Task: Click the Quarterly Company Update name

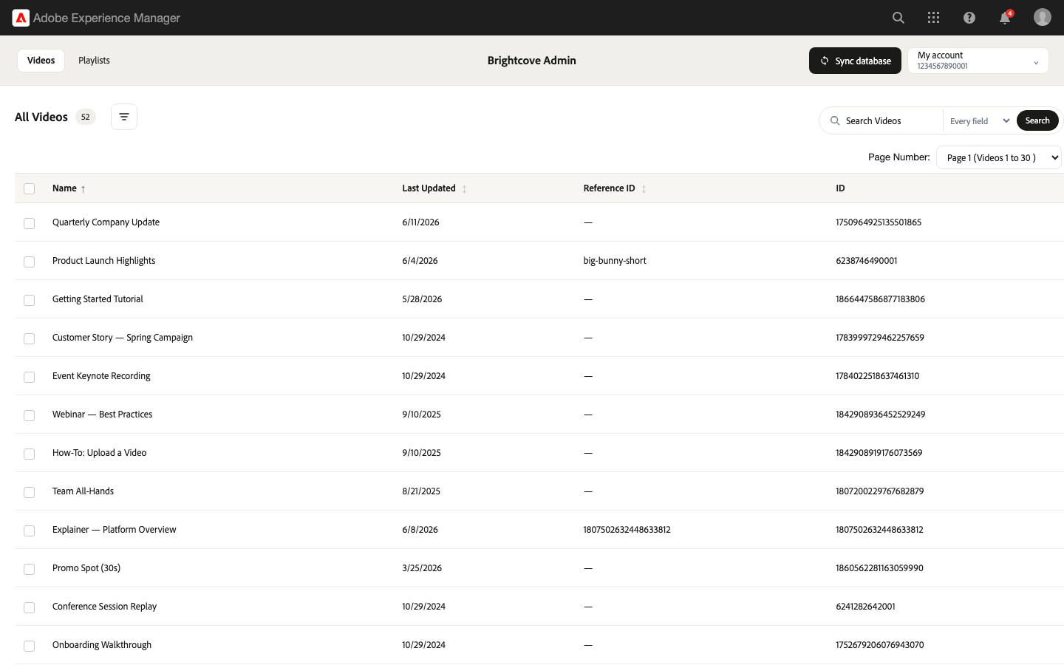Action: click(x=106, y=222)
